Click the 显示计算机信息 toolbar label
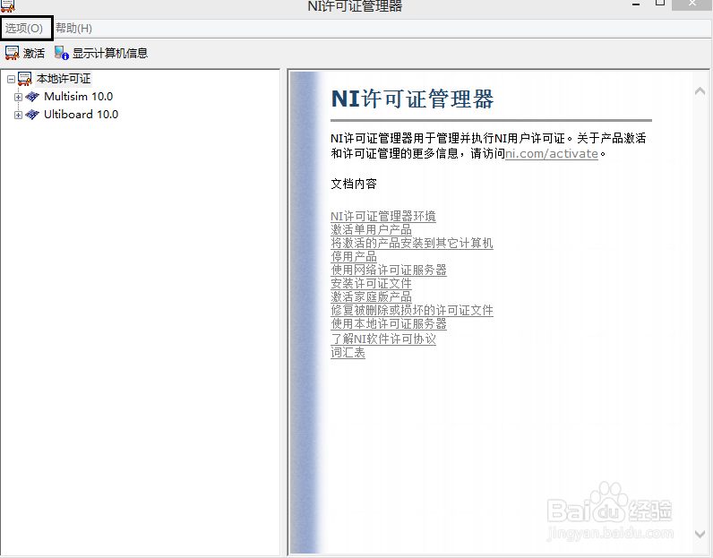The image size is (713, 558). (x=110, y=53)
